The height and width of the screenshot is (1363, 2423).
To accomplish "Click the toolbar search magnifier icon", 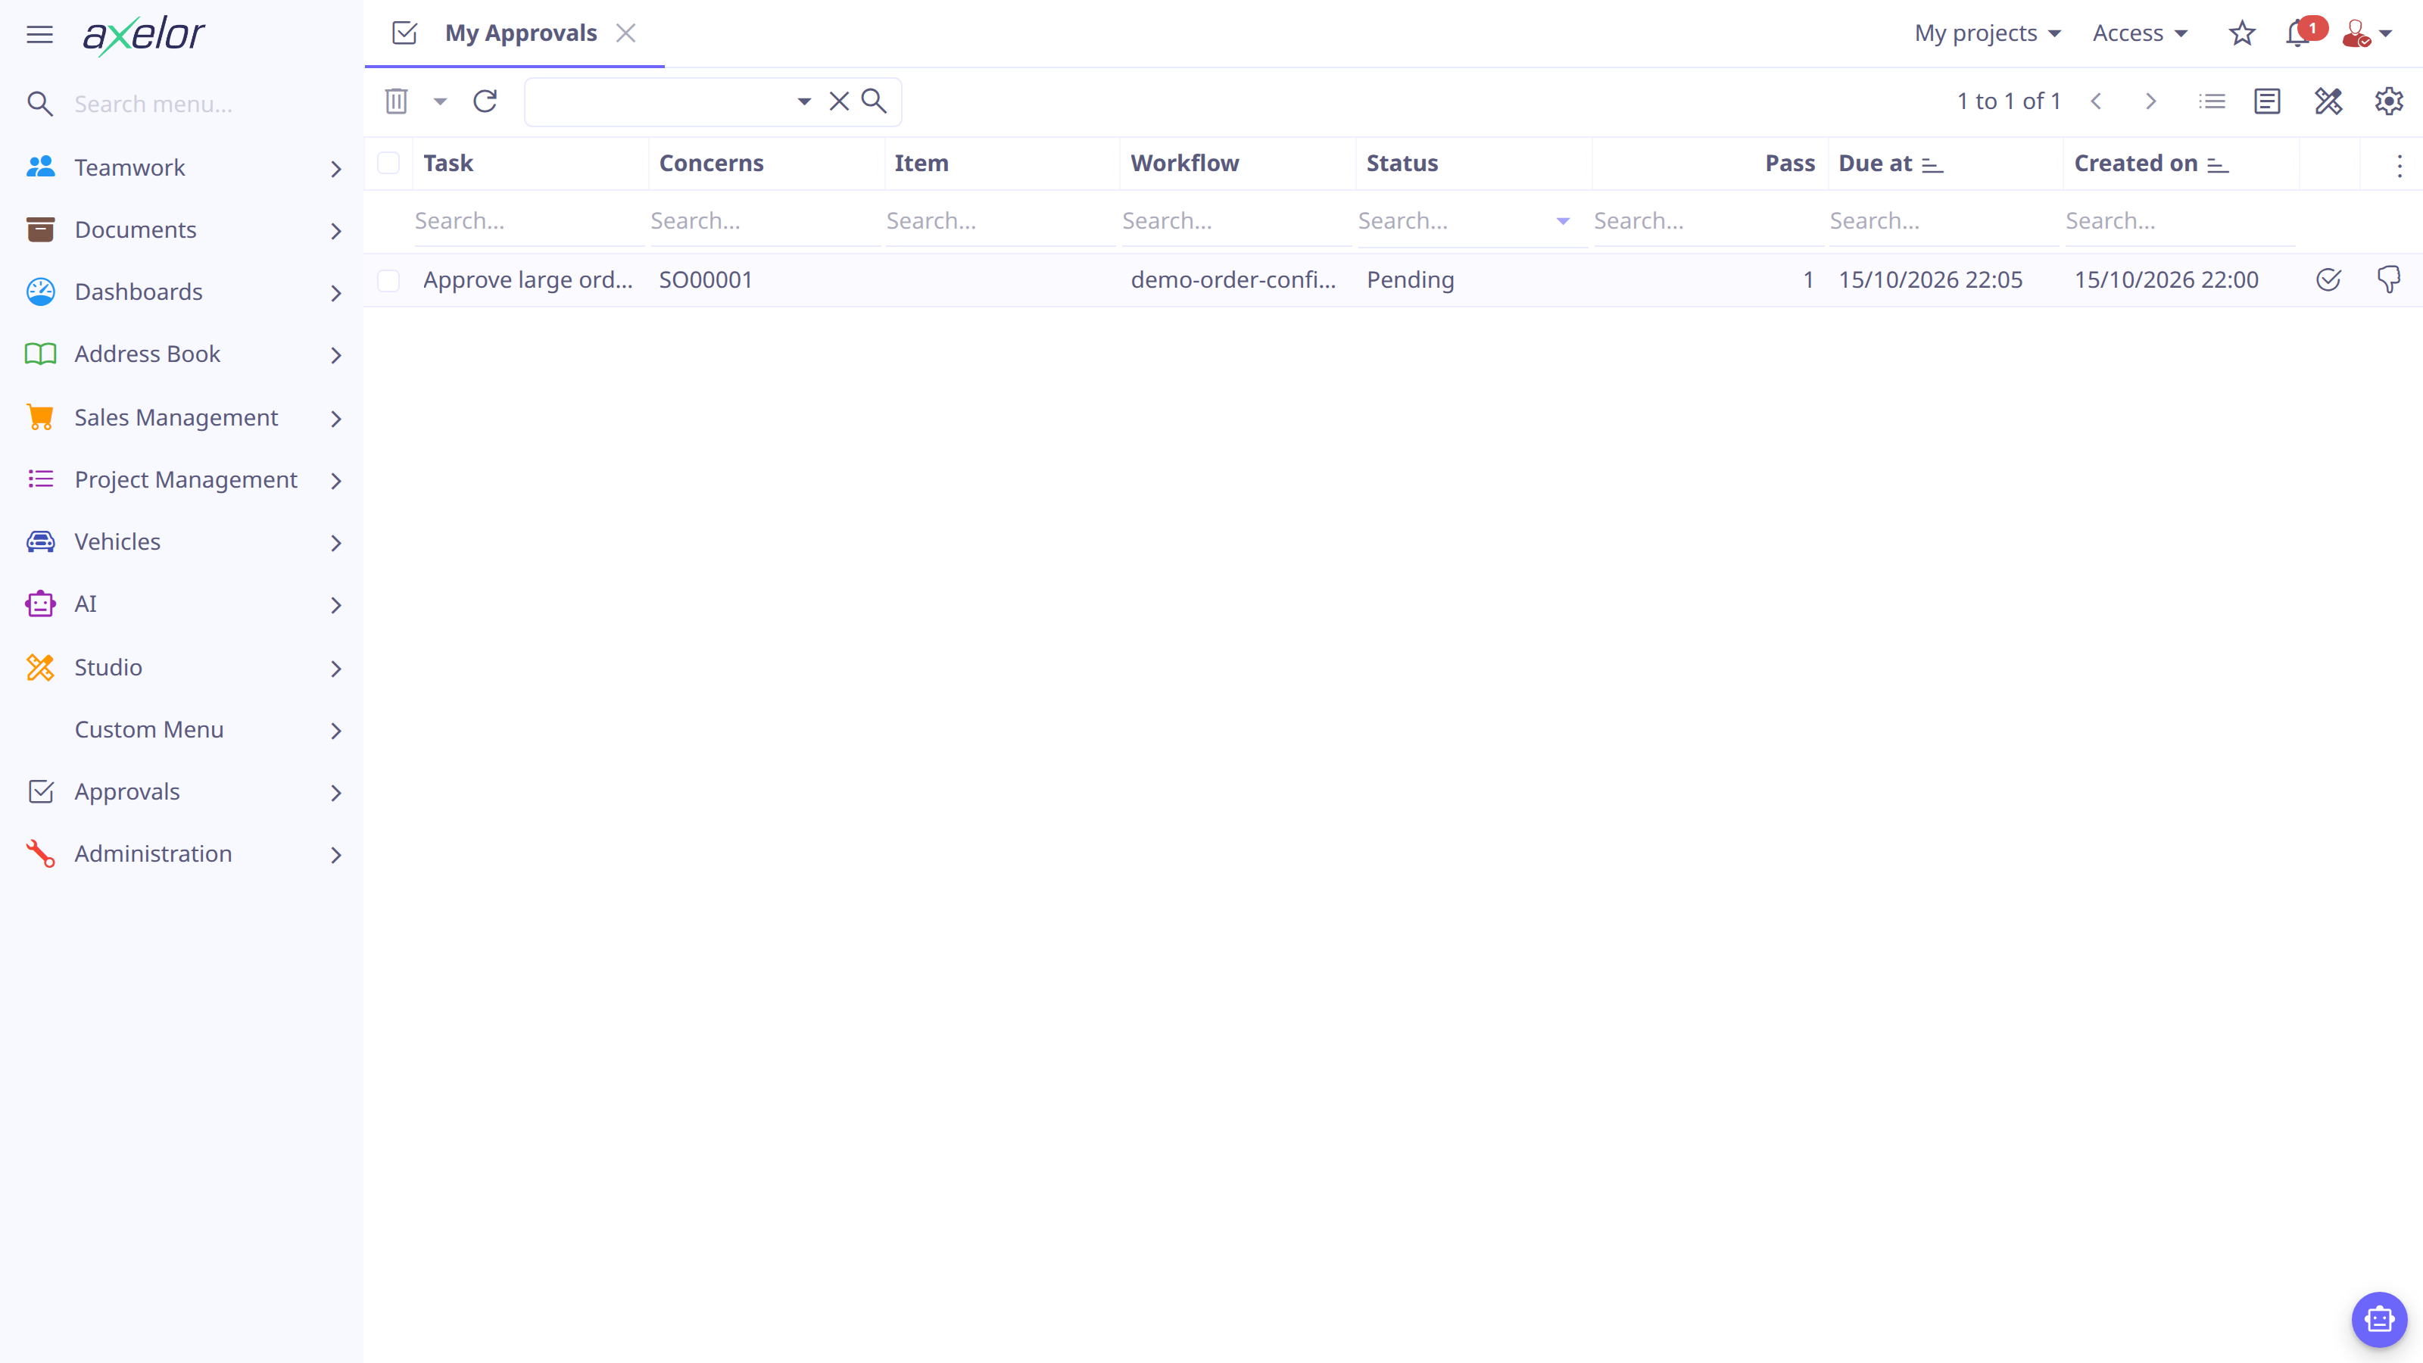I will (874, 101).
